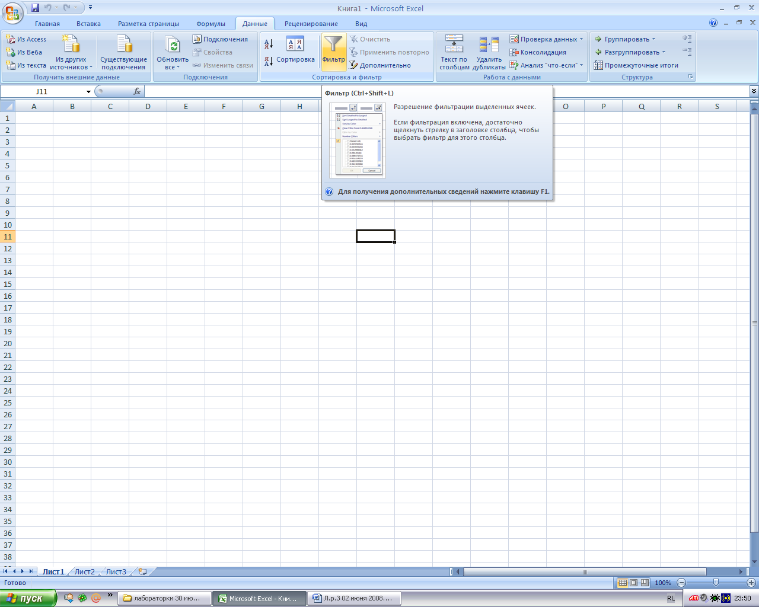The height and width of the screenshot is (607, 759).
Task: Switch to Page Layout view in status bar
Action: [633, 583]
